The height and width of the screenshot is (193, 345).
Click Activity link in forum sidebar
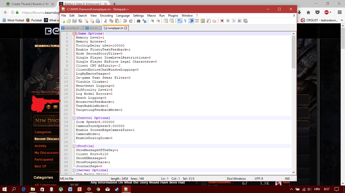[x=40, y=146]
